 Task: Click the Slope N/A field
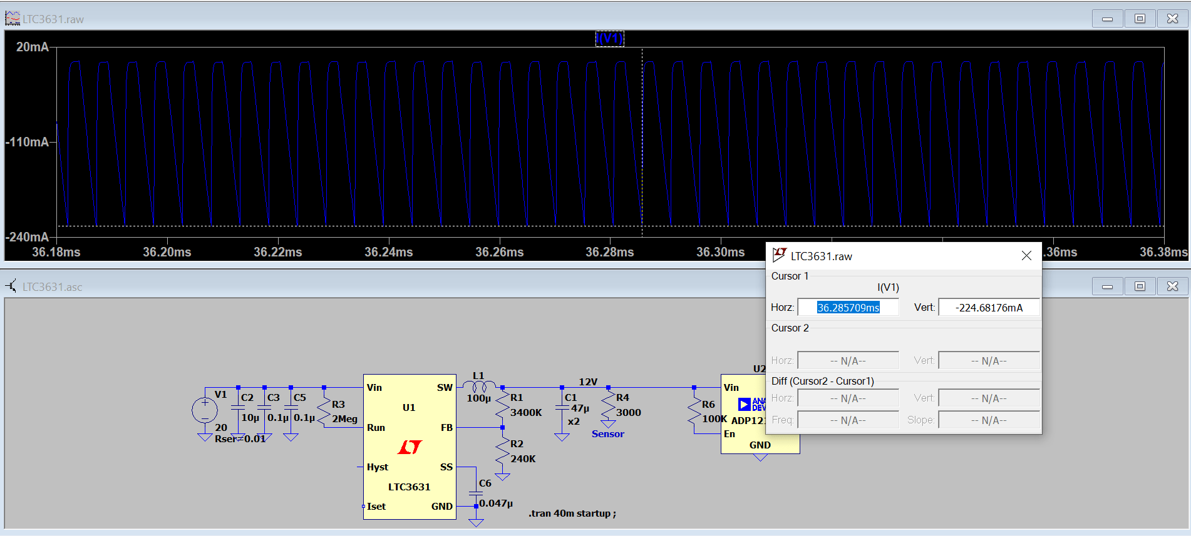coord(989,420)
